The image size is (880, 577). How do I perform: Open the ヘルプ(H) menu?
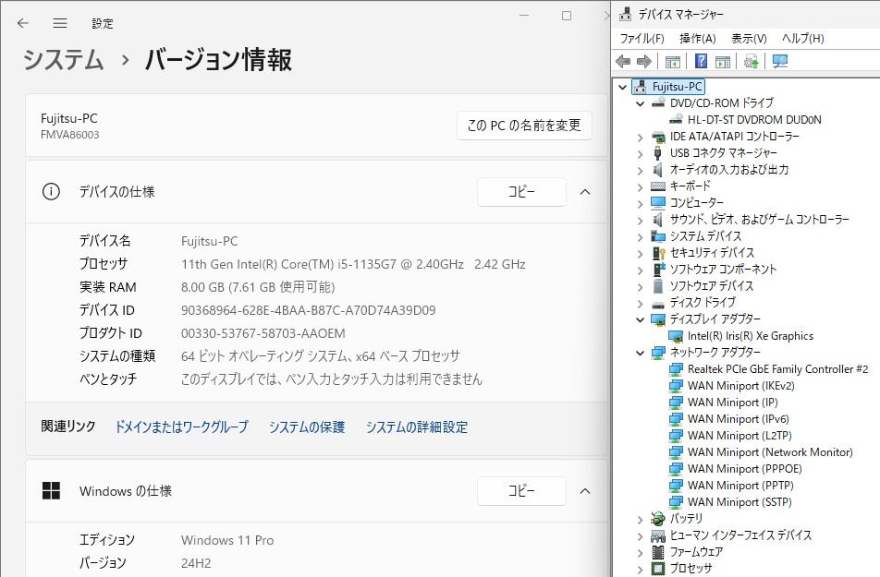[803, 38]
